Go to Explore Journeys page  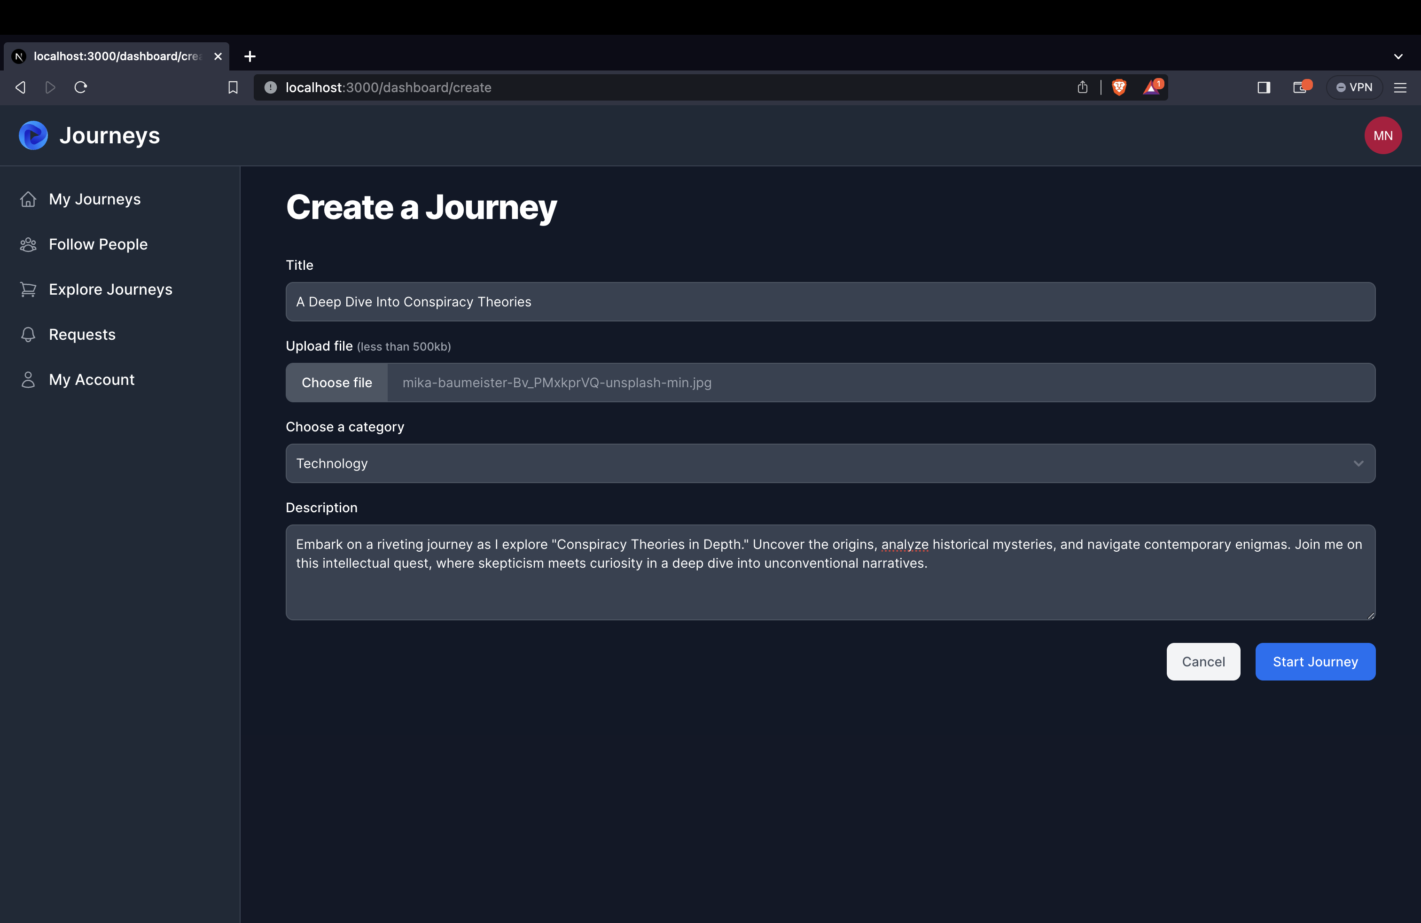[x=110, y=289]
